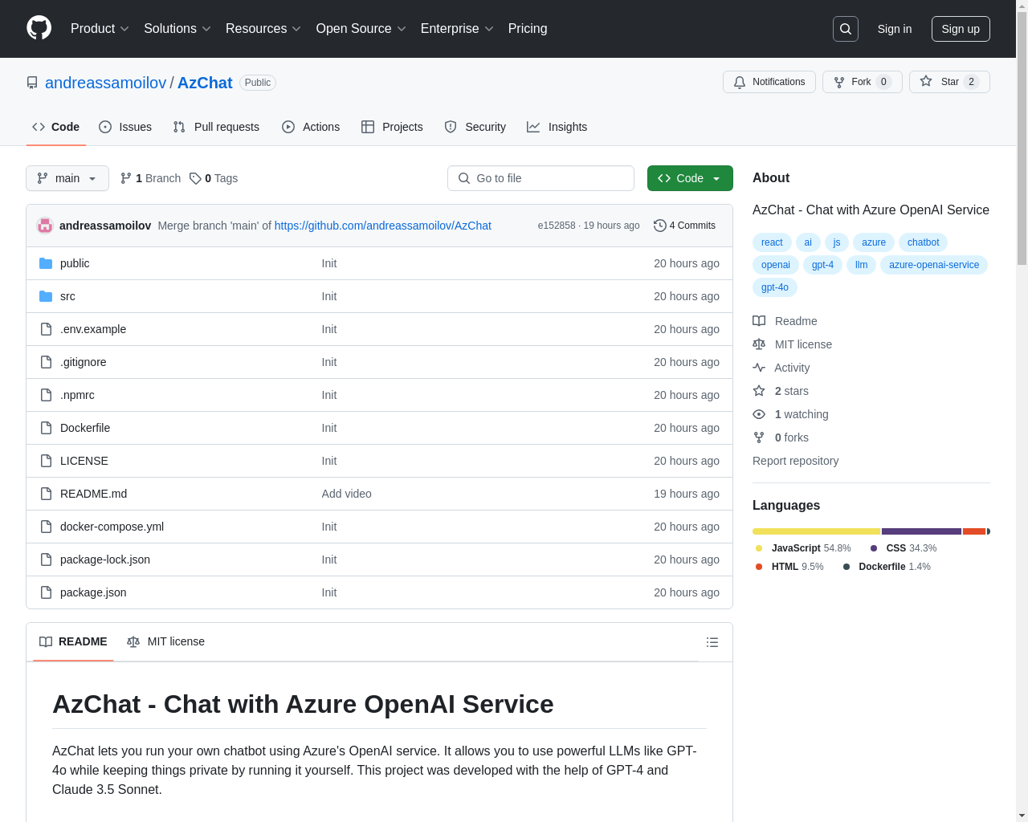Switch to the Insights tab
1028x822 pixels.
click(x=557, y=127)
